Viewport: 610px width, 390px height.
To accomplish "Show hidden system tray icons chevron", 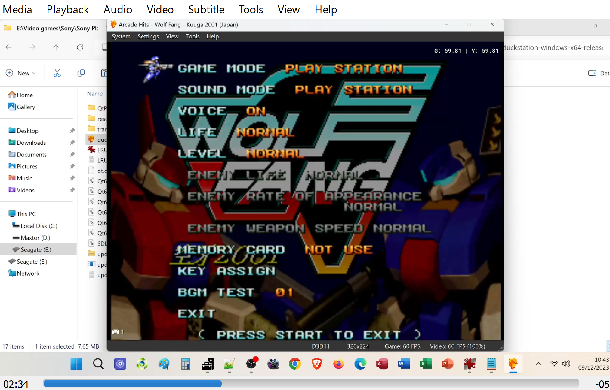I will (x=538, y=364).
